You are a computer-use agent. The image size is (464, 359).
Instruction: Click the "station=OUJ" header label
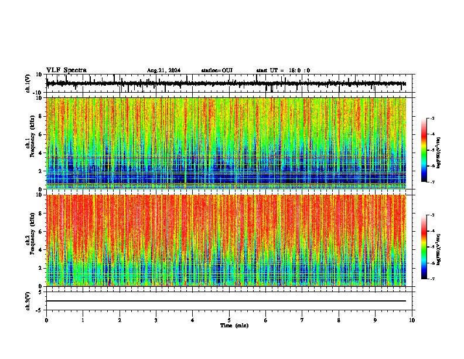217,70
